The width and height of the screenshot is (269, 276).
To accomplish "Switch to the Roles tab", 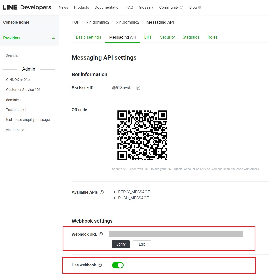I will click(x=213, y=37).
